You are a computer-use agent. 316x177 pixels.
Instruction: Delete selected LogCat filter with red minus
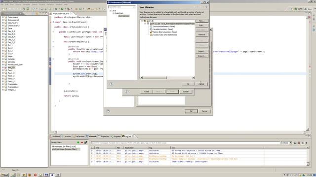coord(82,143)
